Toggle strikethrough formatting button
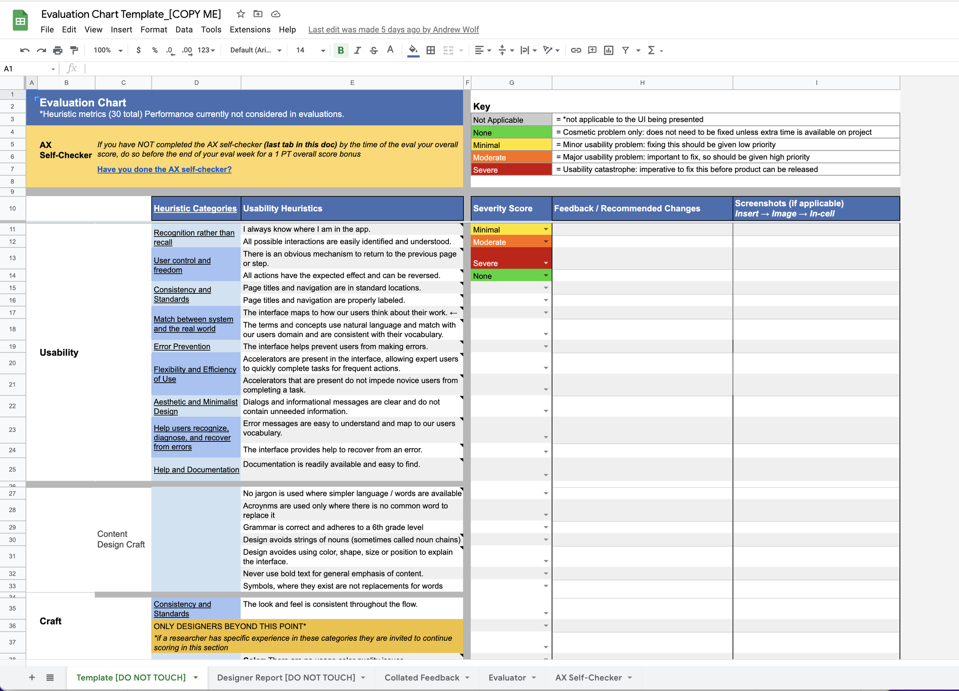959x691 pixels. 373,50
